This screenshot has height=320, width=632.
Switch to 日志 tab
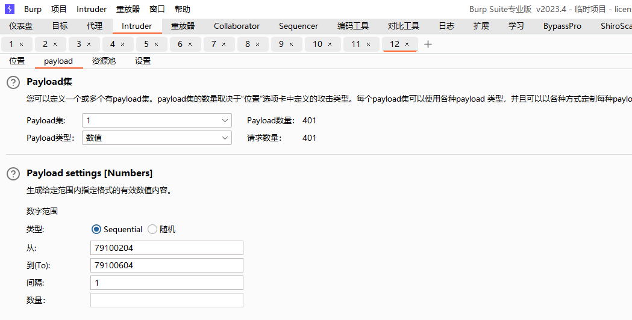(446, 26)
